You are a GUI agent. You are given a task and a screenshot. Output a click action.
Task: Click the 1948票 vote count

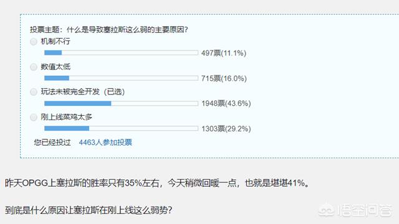(x=213, y=103)
